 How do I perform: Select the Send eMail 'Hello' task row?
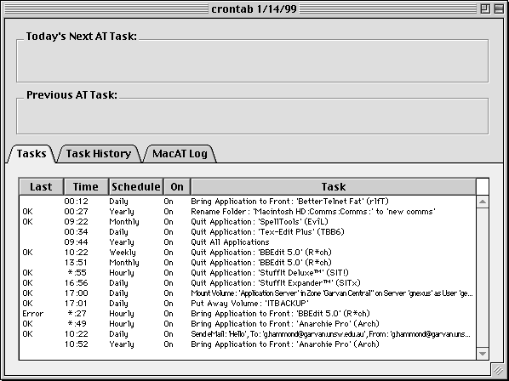(x=248, y=334)
